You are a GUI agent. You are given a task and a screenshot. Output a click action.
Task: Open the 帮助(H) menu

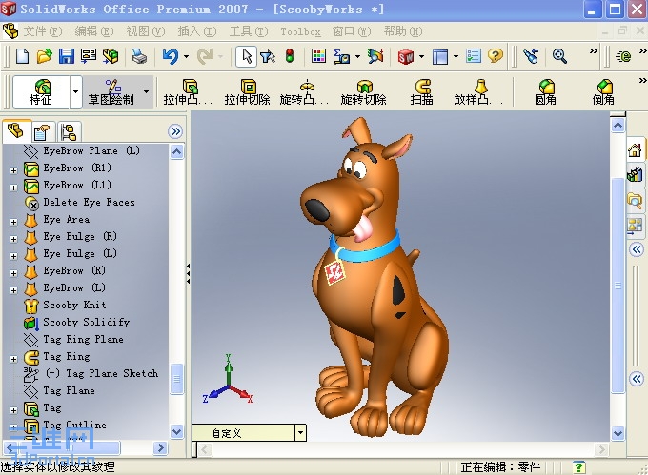403,31
